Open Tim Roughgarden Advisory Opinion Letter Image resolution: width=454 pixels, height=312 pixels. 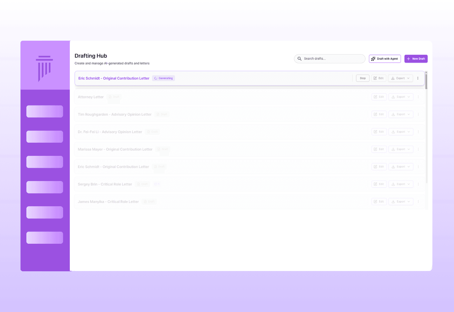pyautogui.click(x=115, y=115)
